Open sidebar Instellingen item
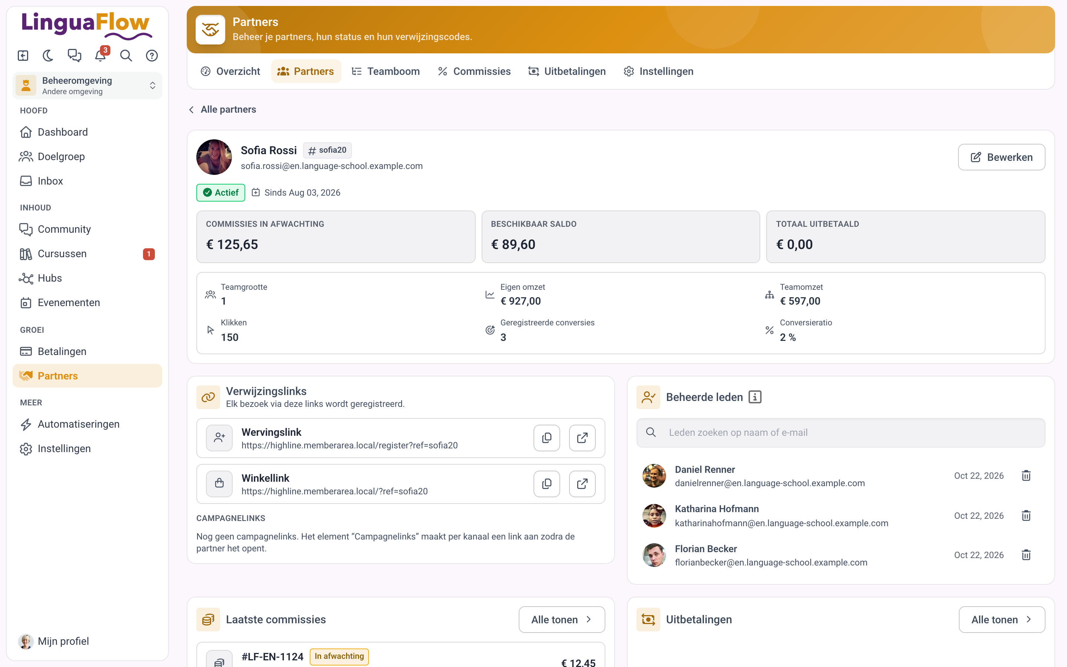The width and height of the screenshot is (1067, 667). 87,449
